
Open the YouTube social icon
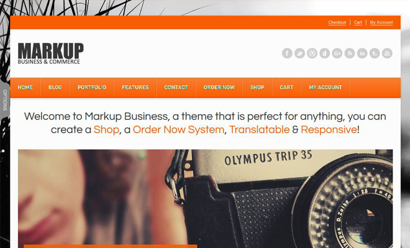click(387, 53)
